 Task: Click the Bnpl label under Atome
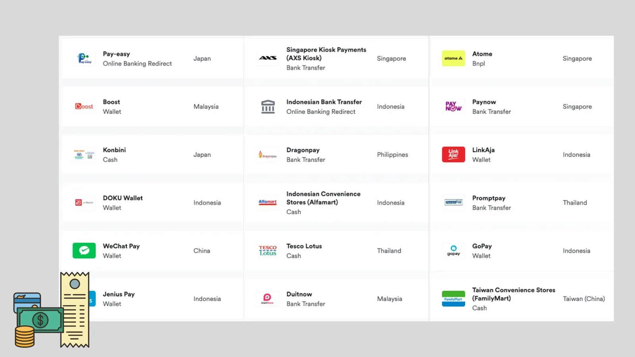coord(479,63)
